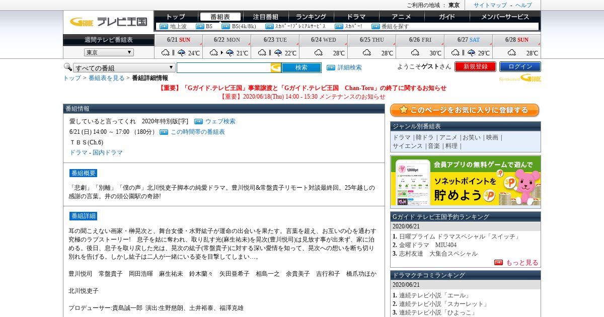Click このページをお気に入りに登録する button
Image resolution: width=604 pixels, height=317 pixels.
[465, 110]
